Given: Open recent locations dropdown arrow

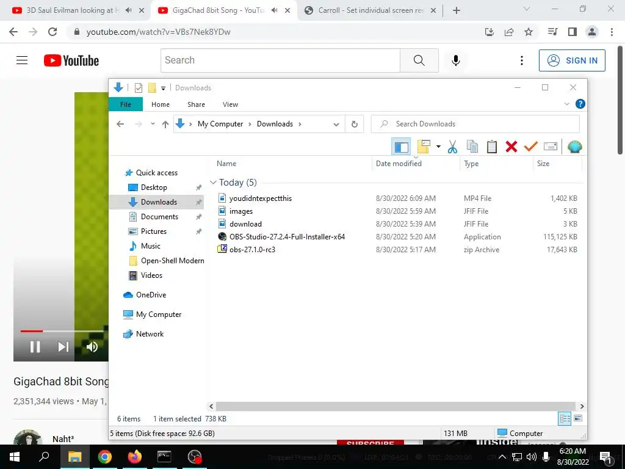Looking at the screenshot, I should 152,124.
